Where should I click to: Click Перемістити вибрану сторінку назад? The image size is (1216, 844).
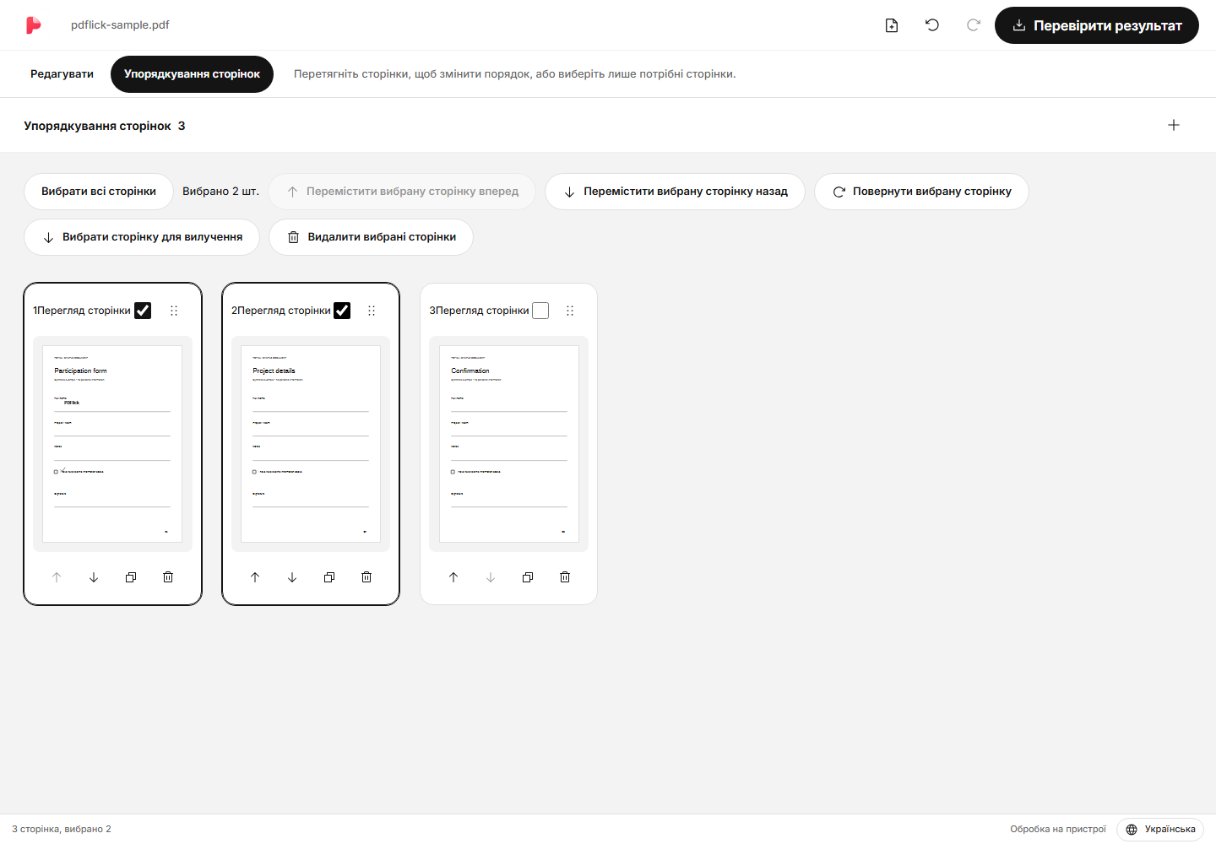(x=675, y=192)
